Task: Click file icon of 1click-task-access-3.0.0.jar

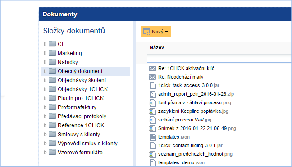Action: click(152, 86)
